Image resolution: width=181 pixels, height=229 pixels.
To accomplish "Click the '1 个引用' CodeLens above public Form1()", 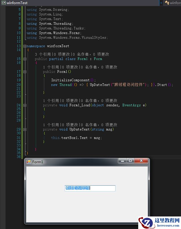I will (51, 67).
